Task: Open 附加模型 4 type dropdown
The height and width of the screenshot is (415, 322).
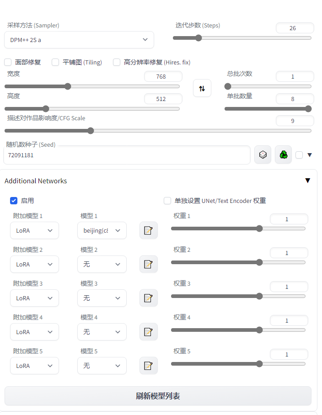Action: pos(34,332)
